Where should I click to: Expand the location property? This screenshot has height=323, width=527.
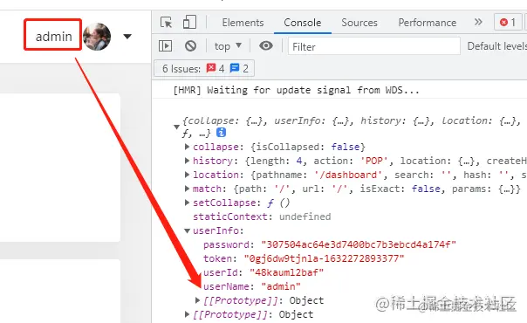click(x=188, y=175)
